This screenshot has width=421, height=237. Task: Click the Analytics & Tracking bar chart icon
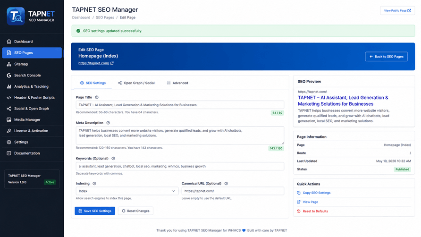[9, 86]
